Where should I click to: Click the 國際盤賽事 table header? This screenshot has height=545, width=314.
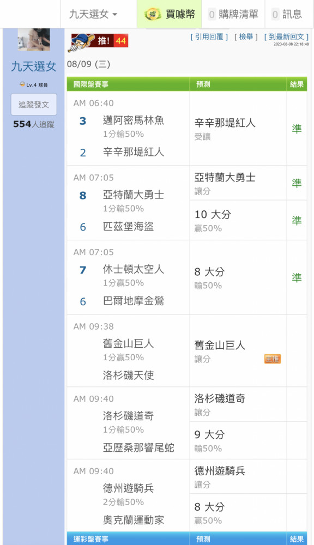coord(90,84)
